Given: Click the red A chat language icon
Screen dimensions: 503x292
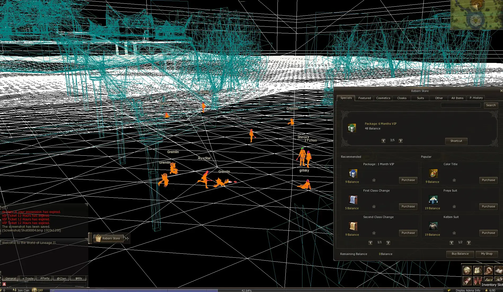Looking at the screenshot, I should [x=4, y=284].
